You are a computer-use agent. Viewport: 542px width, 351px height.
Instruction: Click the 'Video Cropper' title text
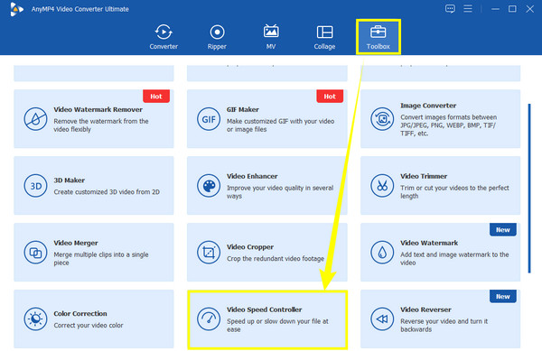(x=250, y=246)
